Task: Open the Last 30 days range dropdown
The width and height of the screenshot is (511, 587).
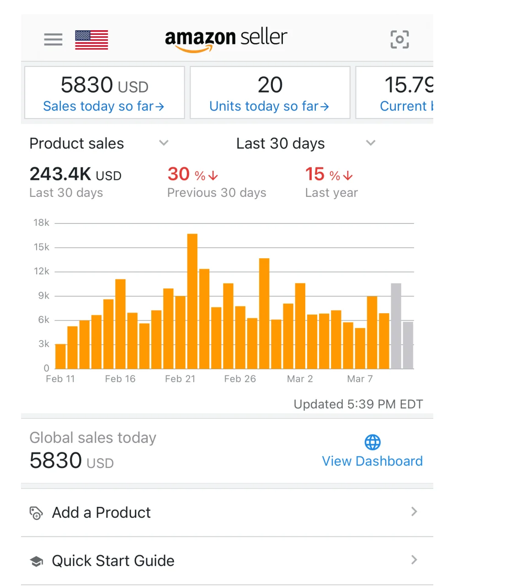Action: (x=371, y=143)
